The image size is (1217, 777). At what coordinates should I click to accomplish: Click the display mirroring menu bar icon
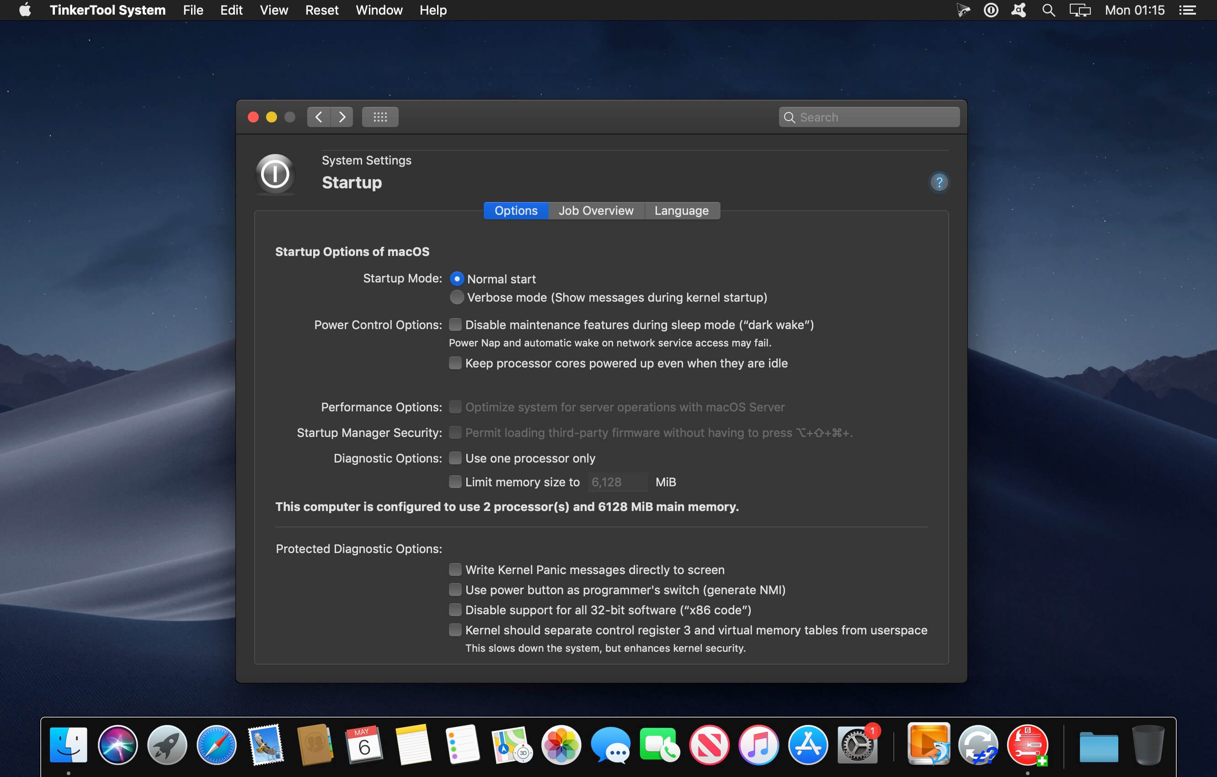pyautogui.click(x=1080, y=10)
